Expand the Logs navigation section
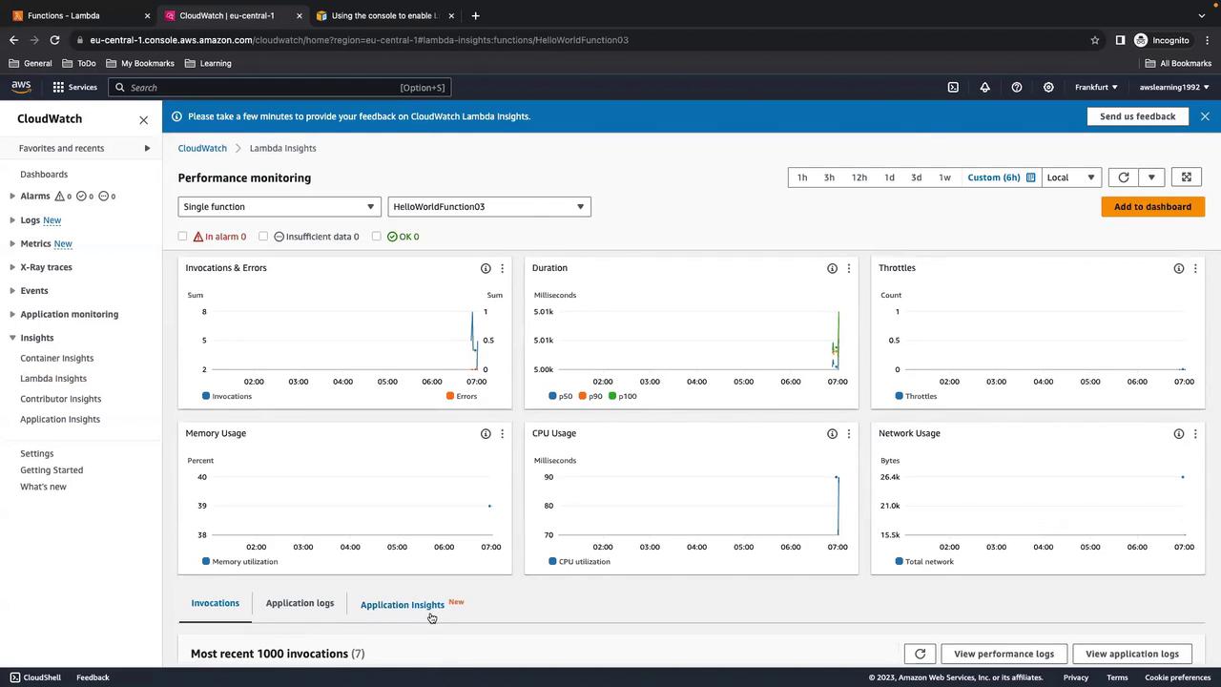 (12, 219)
